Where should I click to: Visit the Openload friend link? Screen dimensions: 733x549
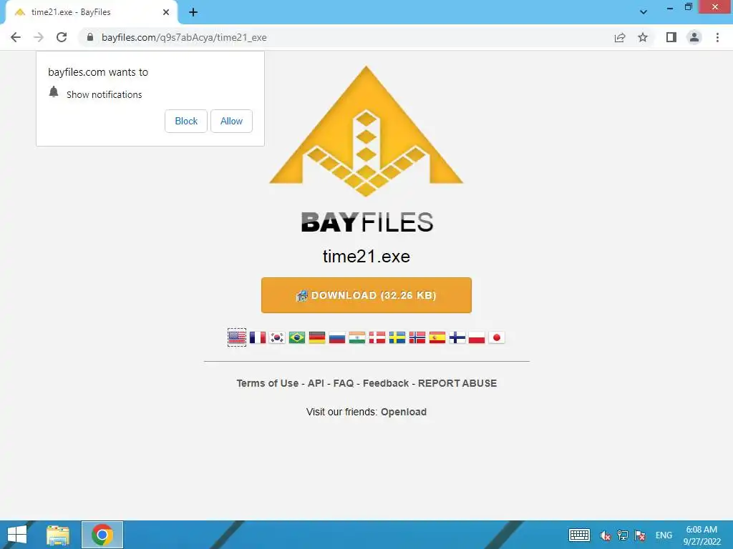pos(404,412)
